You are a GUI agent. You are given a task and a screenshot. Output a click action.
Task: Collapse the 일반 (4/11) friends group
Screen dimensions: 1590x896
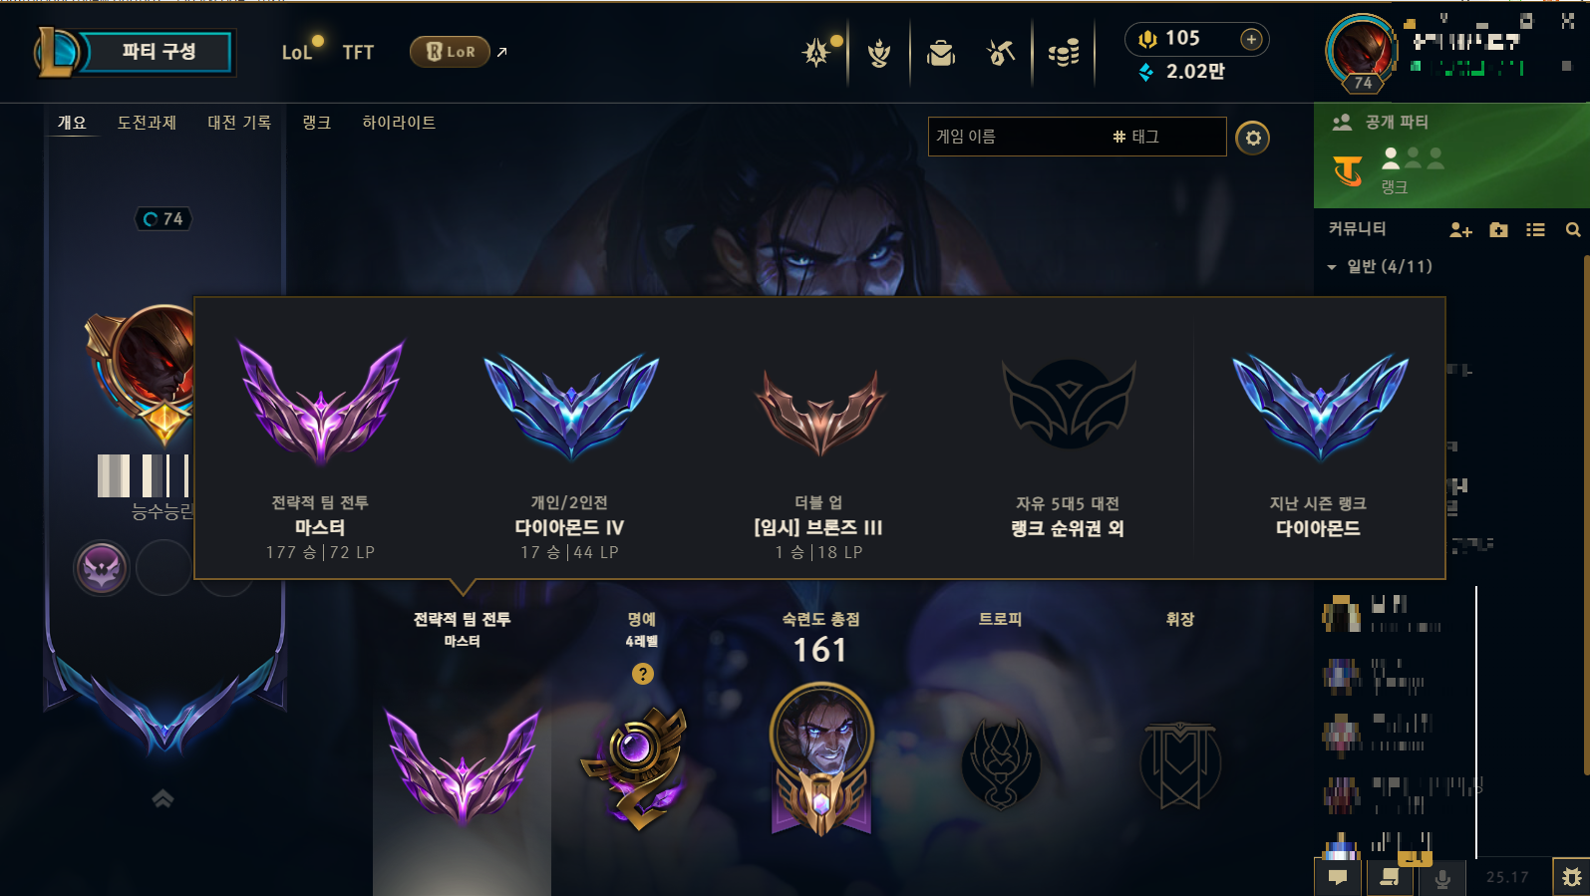pyautogui.click(x=1380, y=267)
